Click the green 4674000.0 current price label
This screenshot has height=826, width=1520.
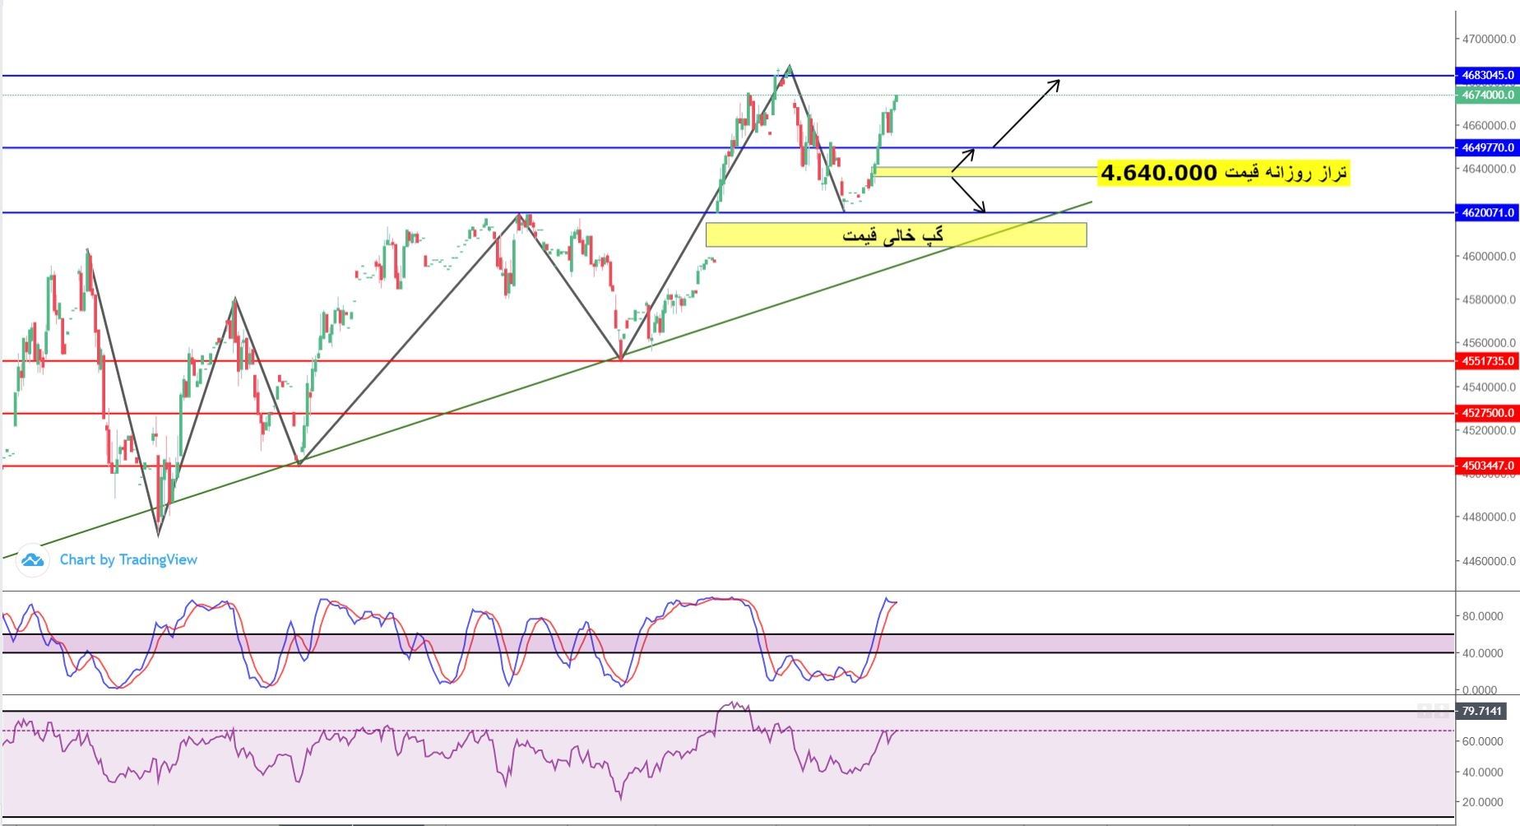click(x=1486, y=95)
